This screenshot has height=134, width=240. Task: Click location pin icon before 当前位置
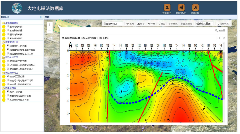[63, 38]
